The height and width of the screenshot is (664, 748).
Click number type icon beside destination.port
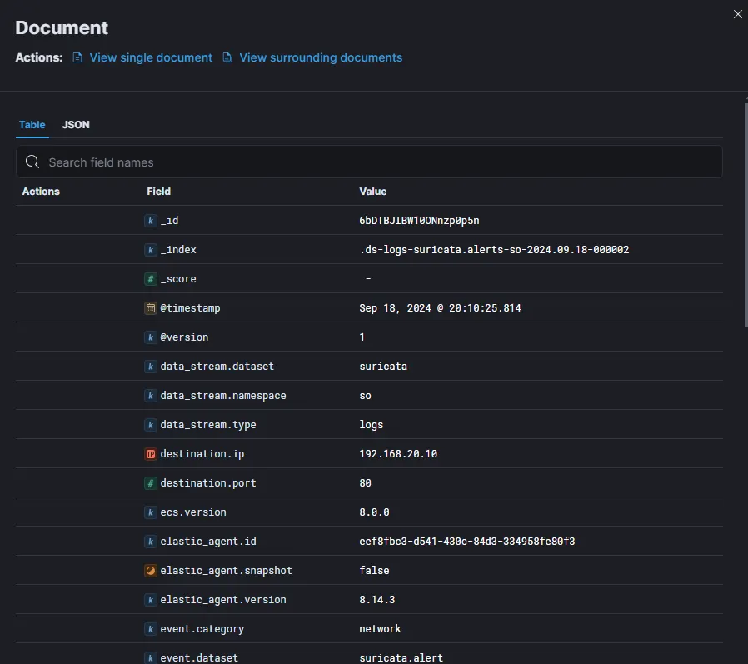[x=151, y=483]
